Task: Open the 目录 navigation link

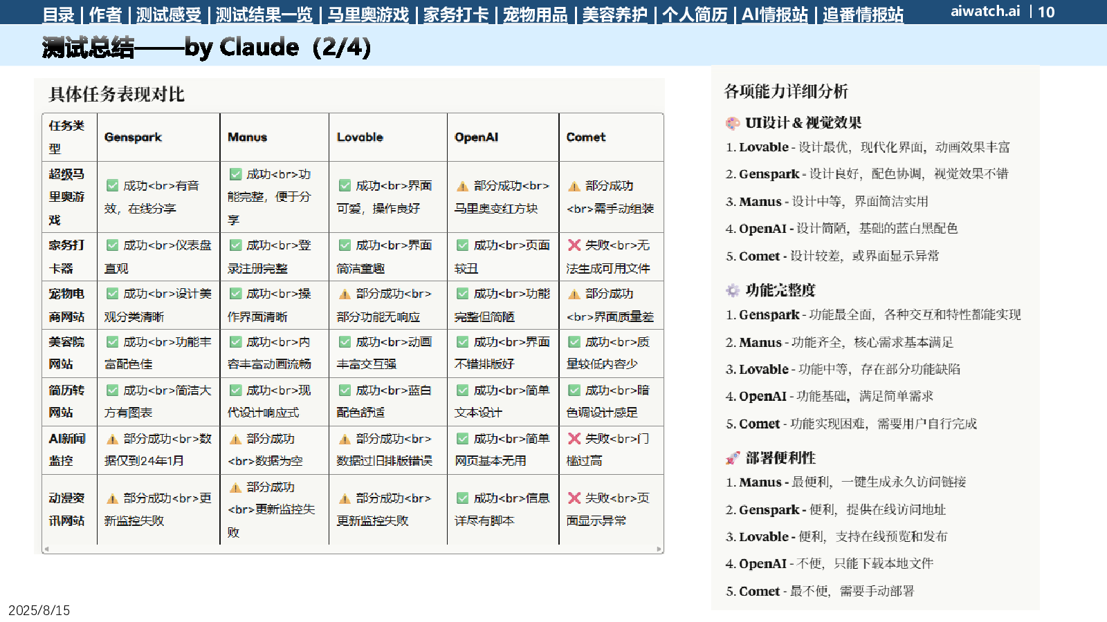Action: (x=58, y=15)
